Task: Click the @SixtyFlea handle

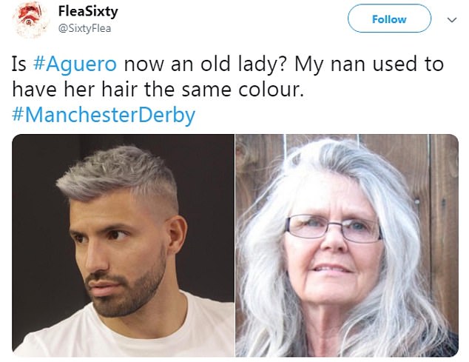Action: pyautogui.click(x=84, y=28)
